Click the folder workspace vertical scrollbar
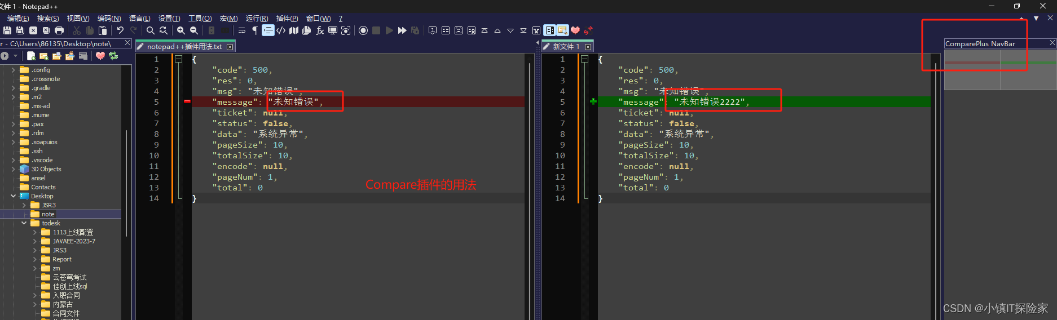The height and width of the screenshot is (320, 1057). [127, 183]
